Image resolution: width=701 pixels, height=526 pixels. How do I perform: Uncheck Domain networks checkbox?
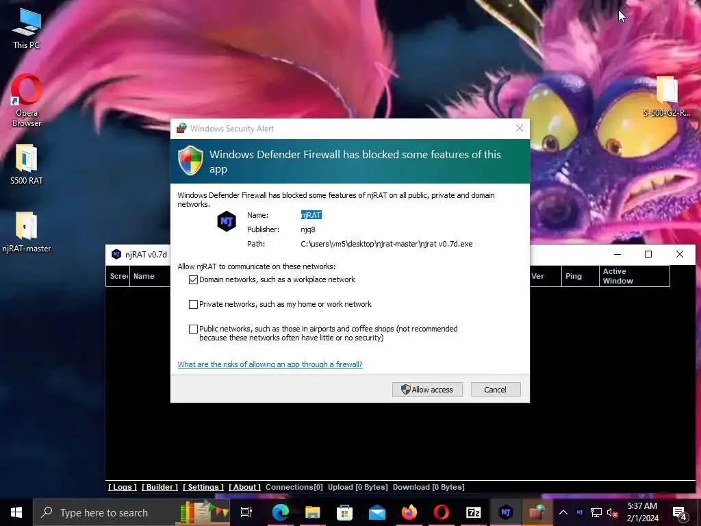click(x=193, y=279)
